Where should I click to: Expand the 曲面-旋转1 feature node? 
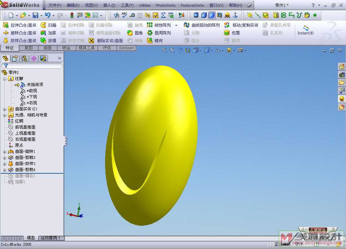[4, 152]
